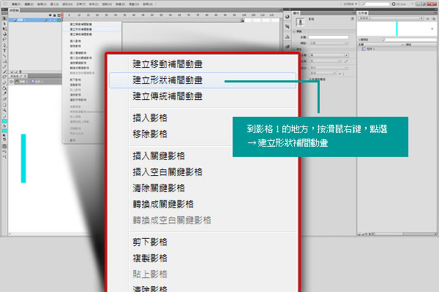The width and height of the screenshot is (439, 292).
Task: Select the Selection arrow tool
Action: point(4,18)
